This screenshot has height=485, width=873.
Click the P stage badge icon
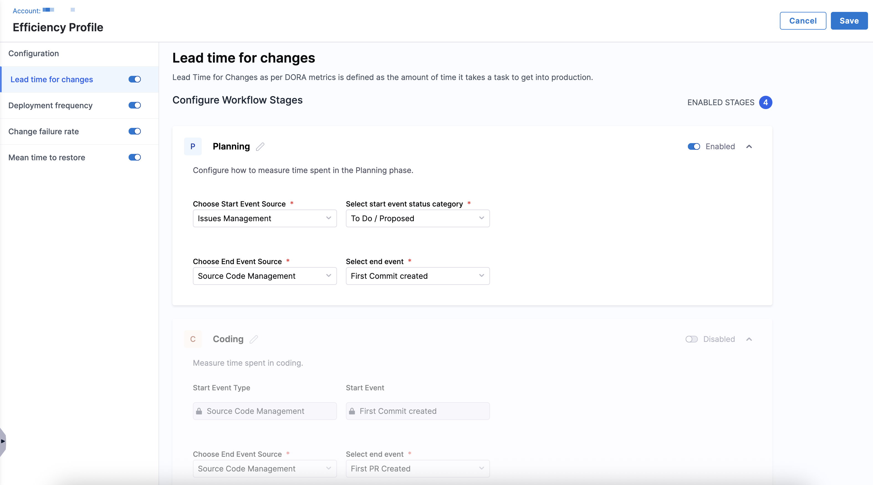click(x=193, y=146)
